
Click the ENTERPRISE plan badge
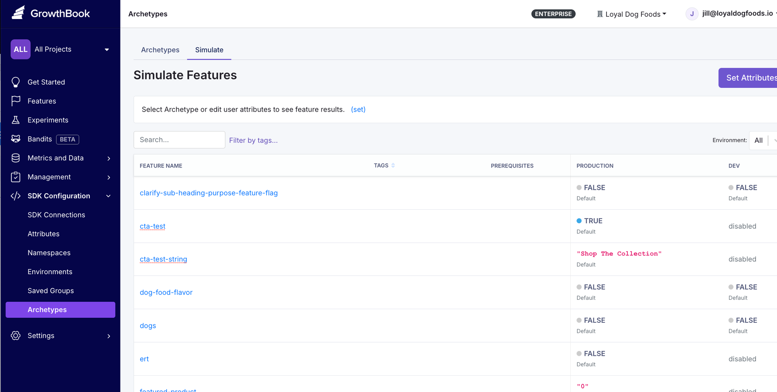coord(553,14)
